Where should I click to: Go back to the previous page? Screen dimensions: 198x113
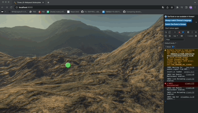2,7
